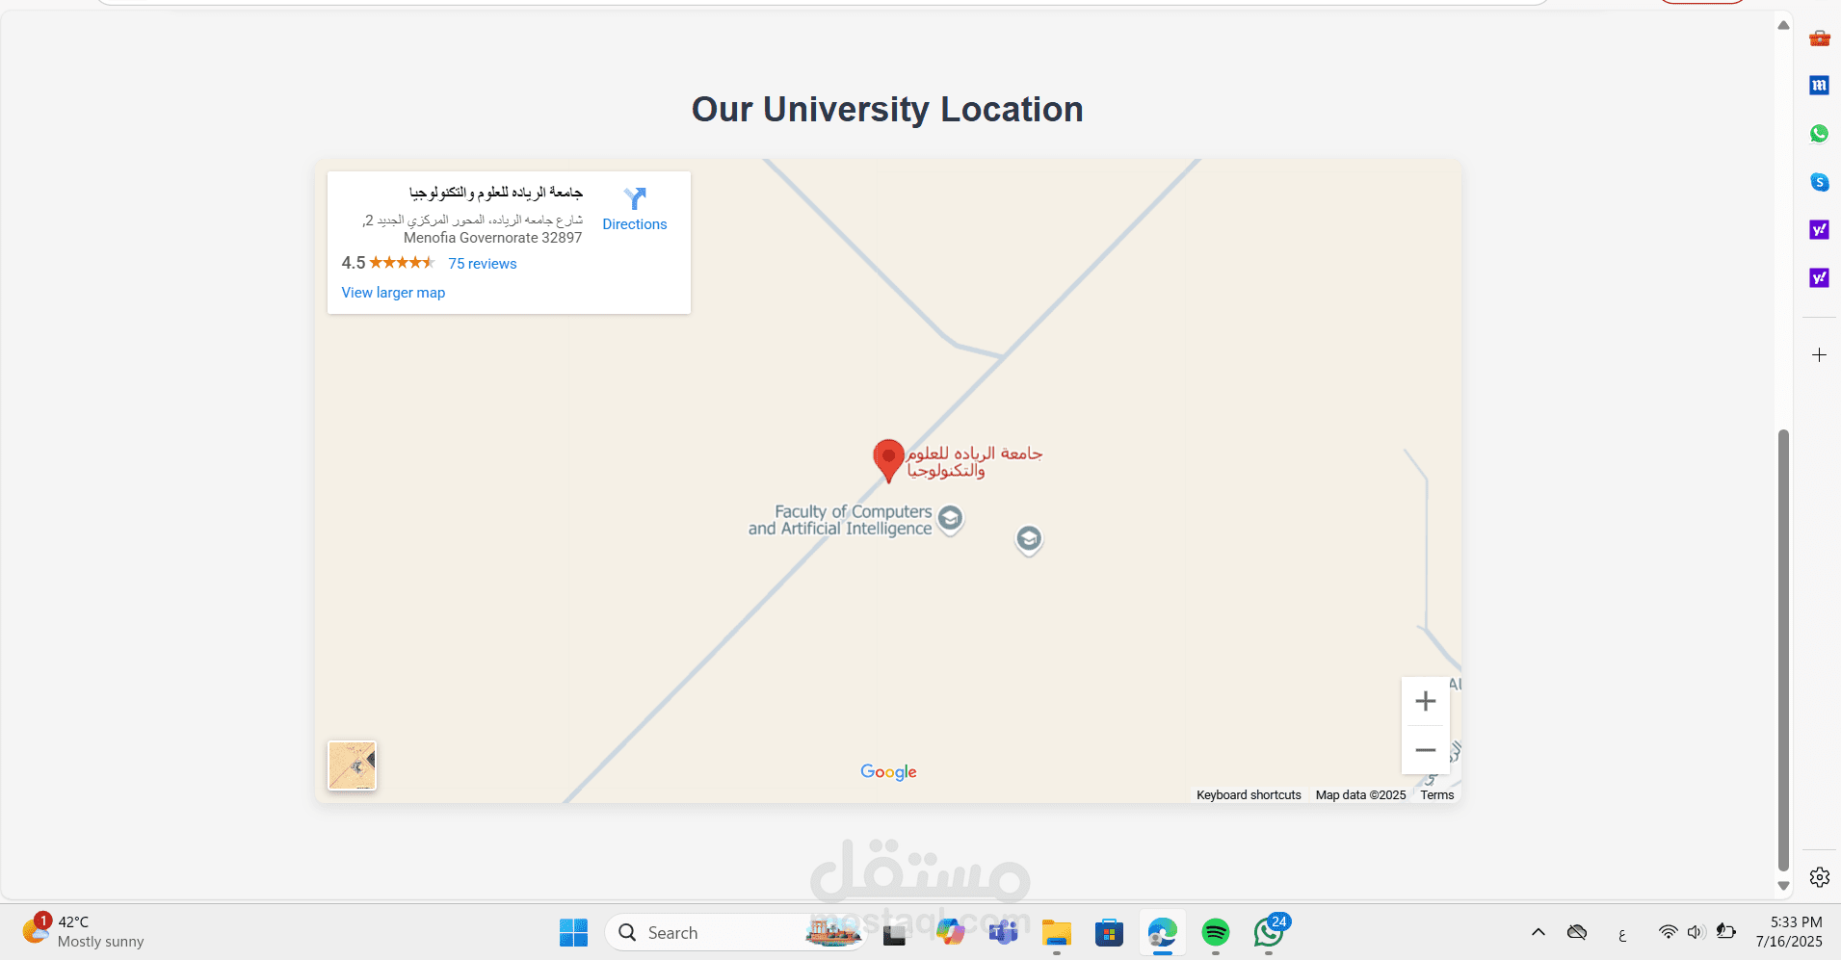The height and width of the screenshot is (960, 1841).
Task: Click the cloud sync tray icon
Action: [1577, 932]
